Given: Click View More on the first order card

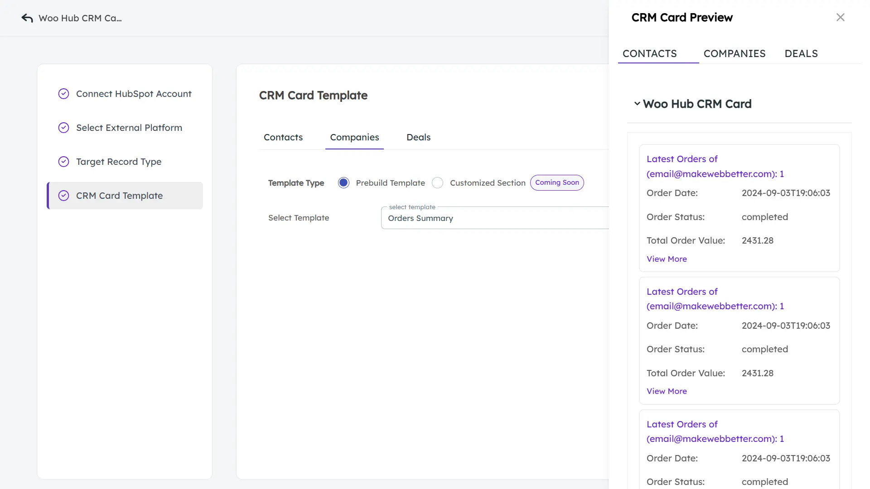Looking at the screenshot, I should point(667,259).
